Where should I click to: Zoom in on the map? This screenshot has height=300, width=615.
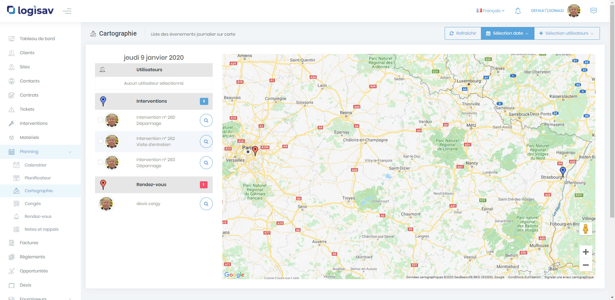pyautogui.click(x=586, y=252)
